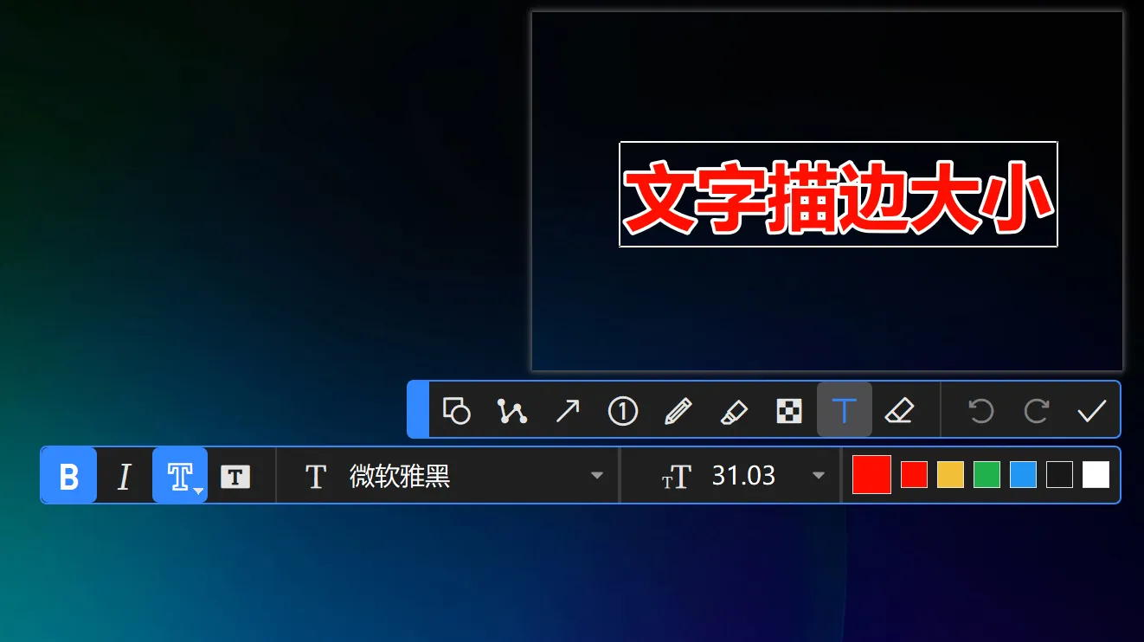This screenshot has width=1144, height=642.
Task: Select the Mosaic blur tool
Action: [x=790, y=410]
